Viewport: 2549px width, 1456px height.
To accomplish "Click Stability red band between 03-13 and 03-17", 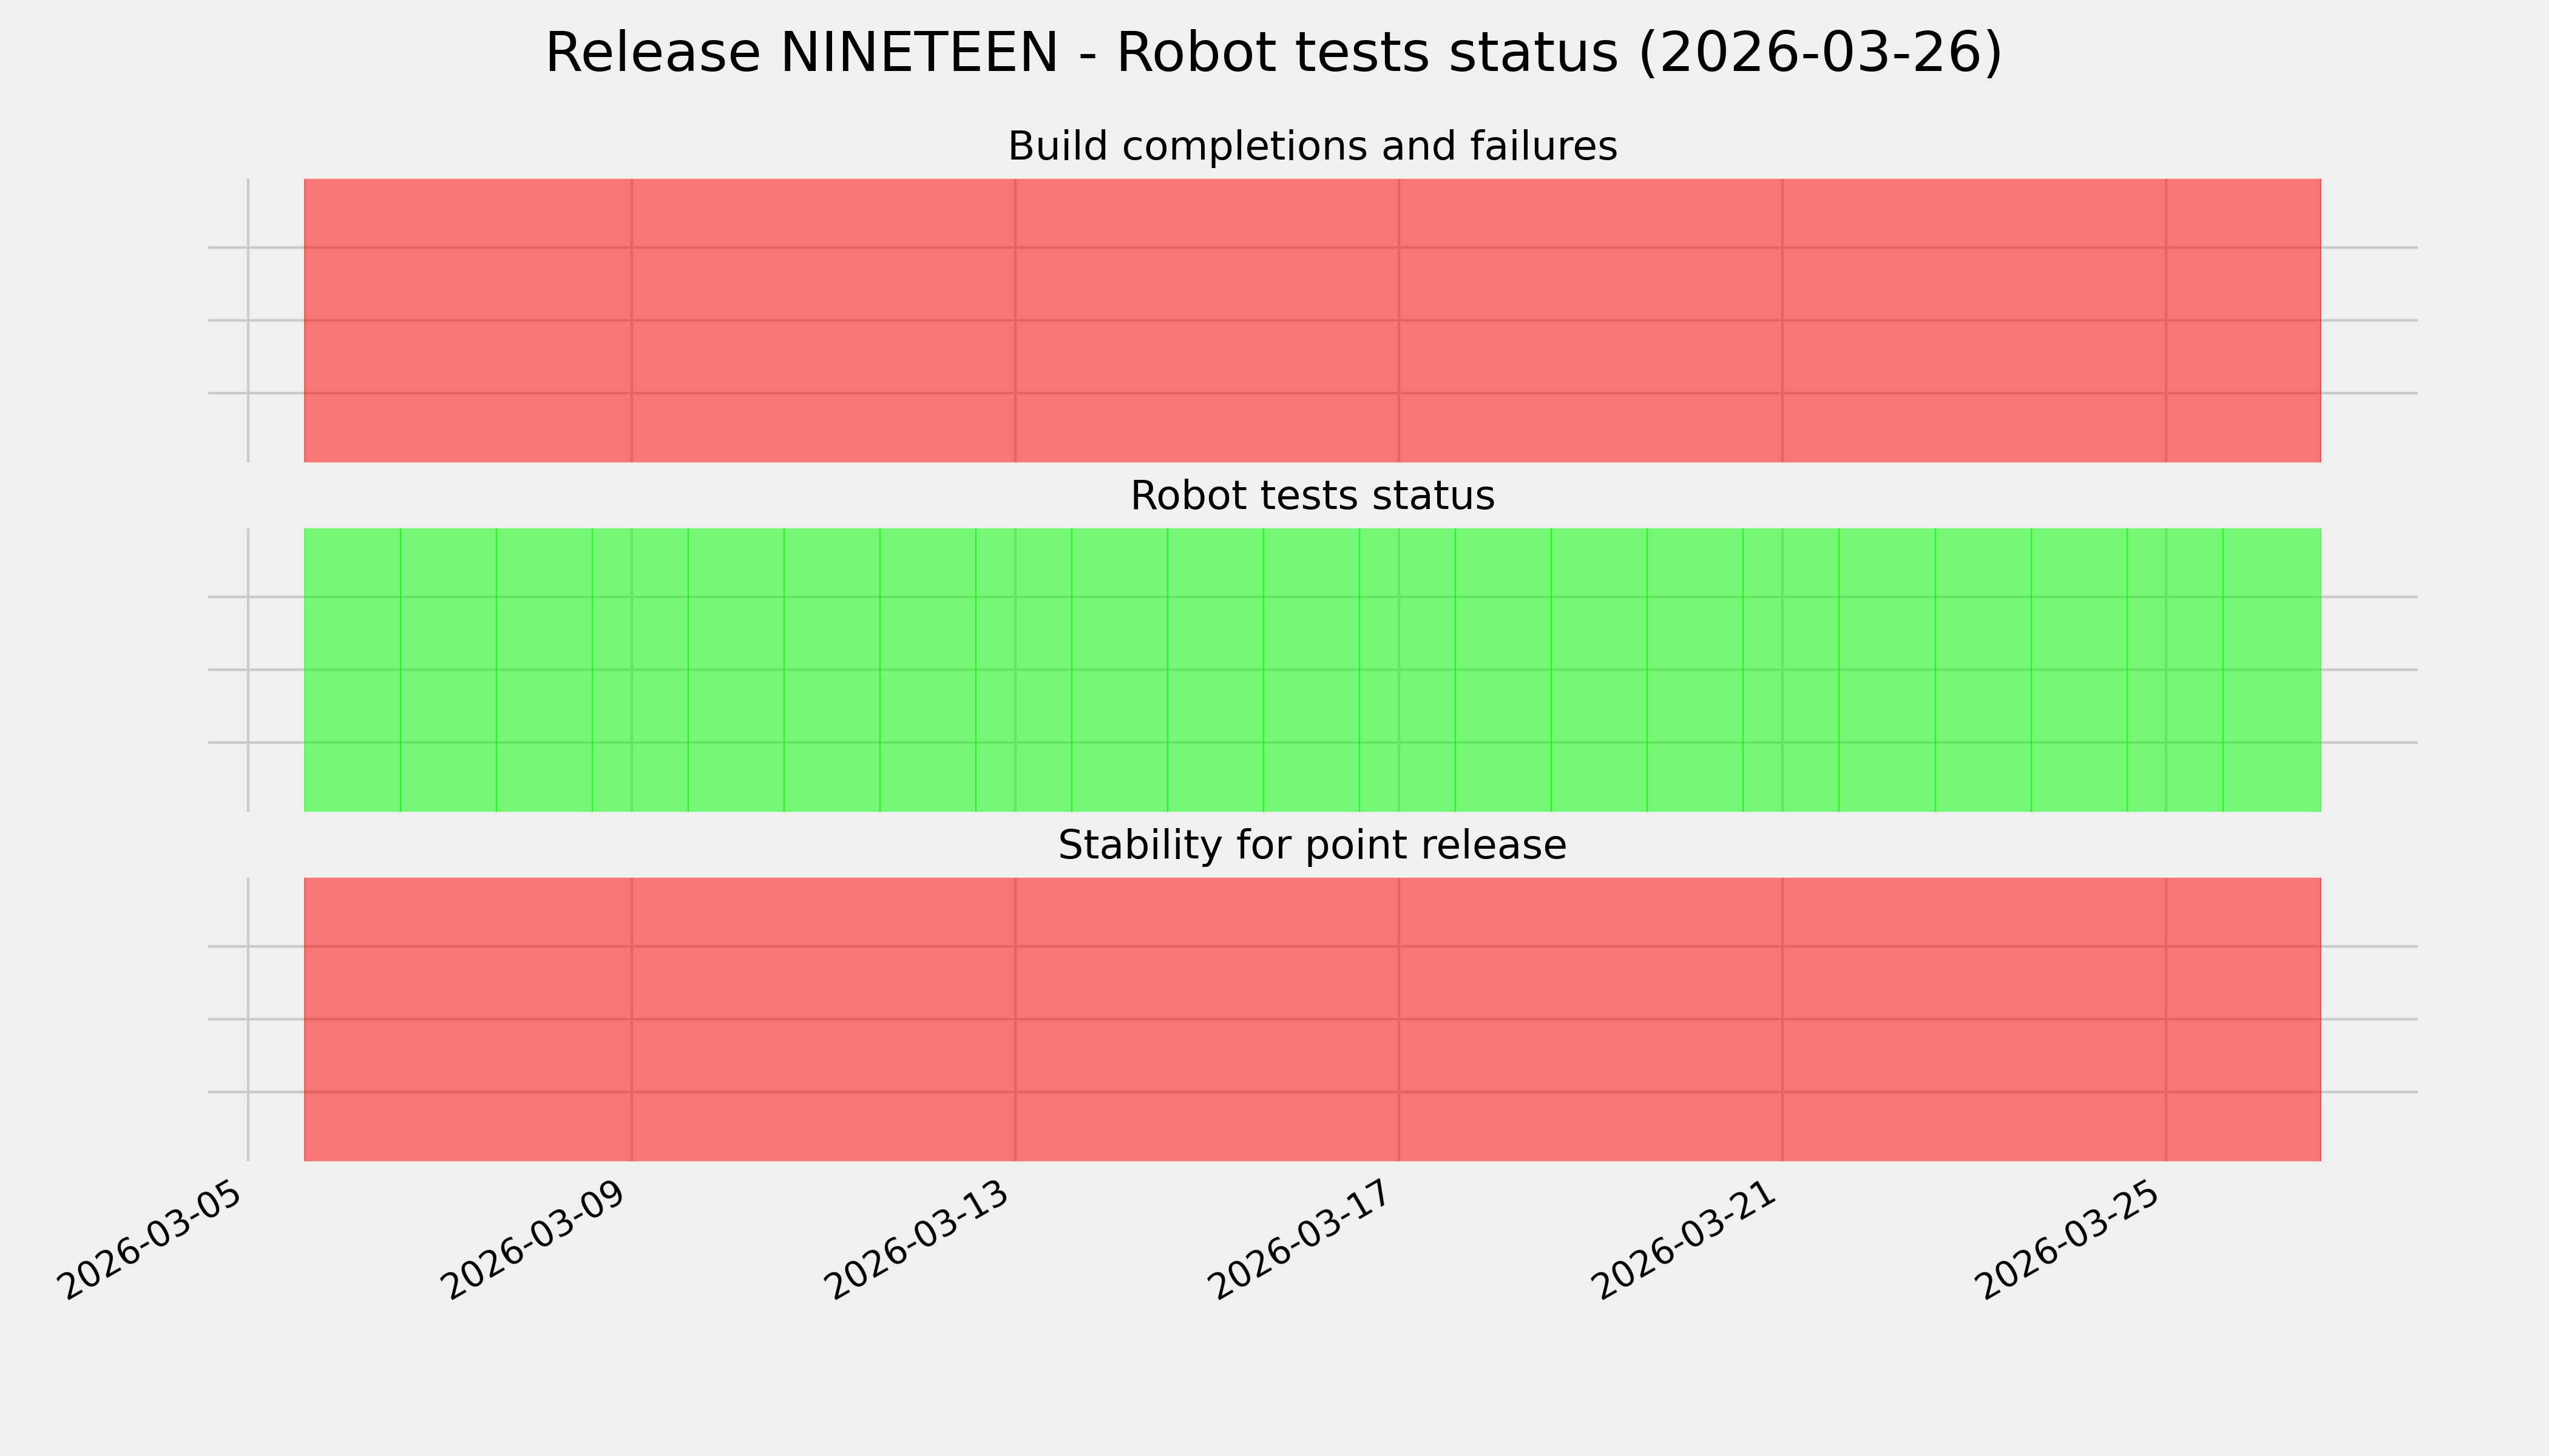I will pos(1207,1019).
